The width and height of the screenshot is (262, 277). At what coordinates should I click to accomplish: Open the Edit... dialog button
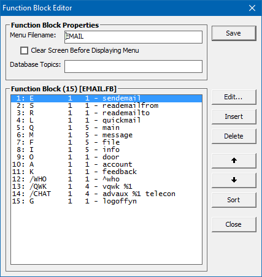pyautogui.click(x=234, y=97)
